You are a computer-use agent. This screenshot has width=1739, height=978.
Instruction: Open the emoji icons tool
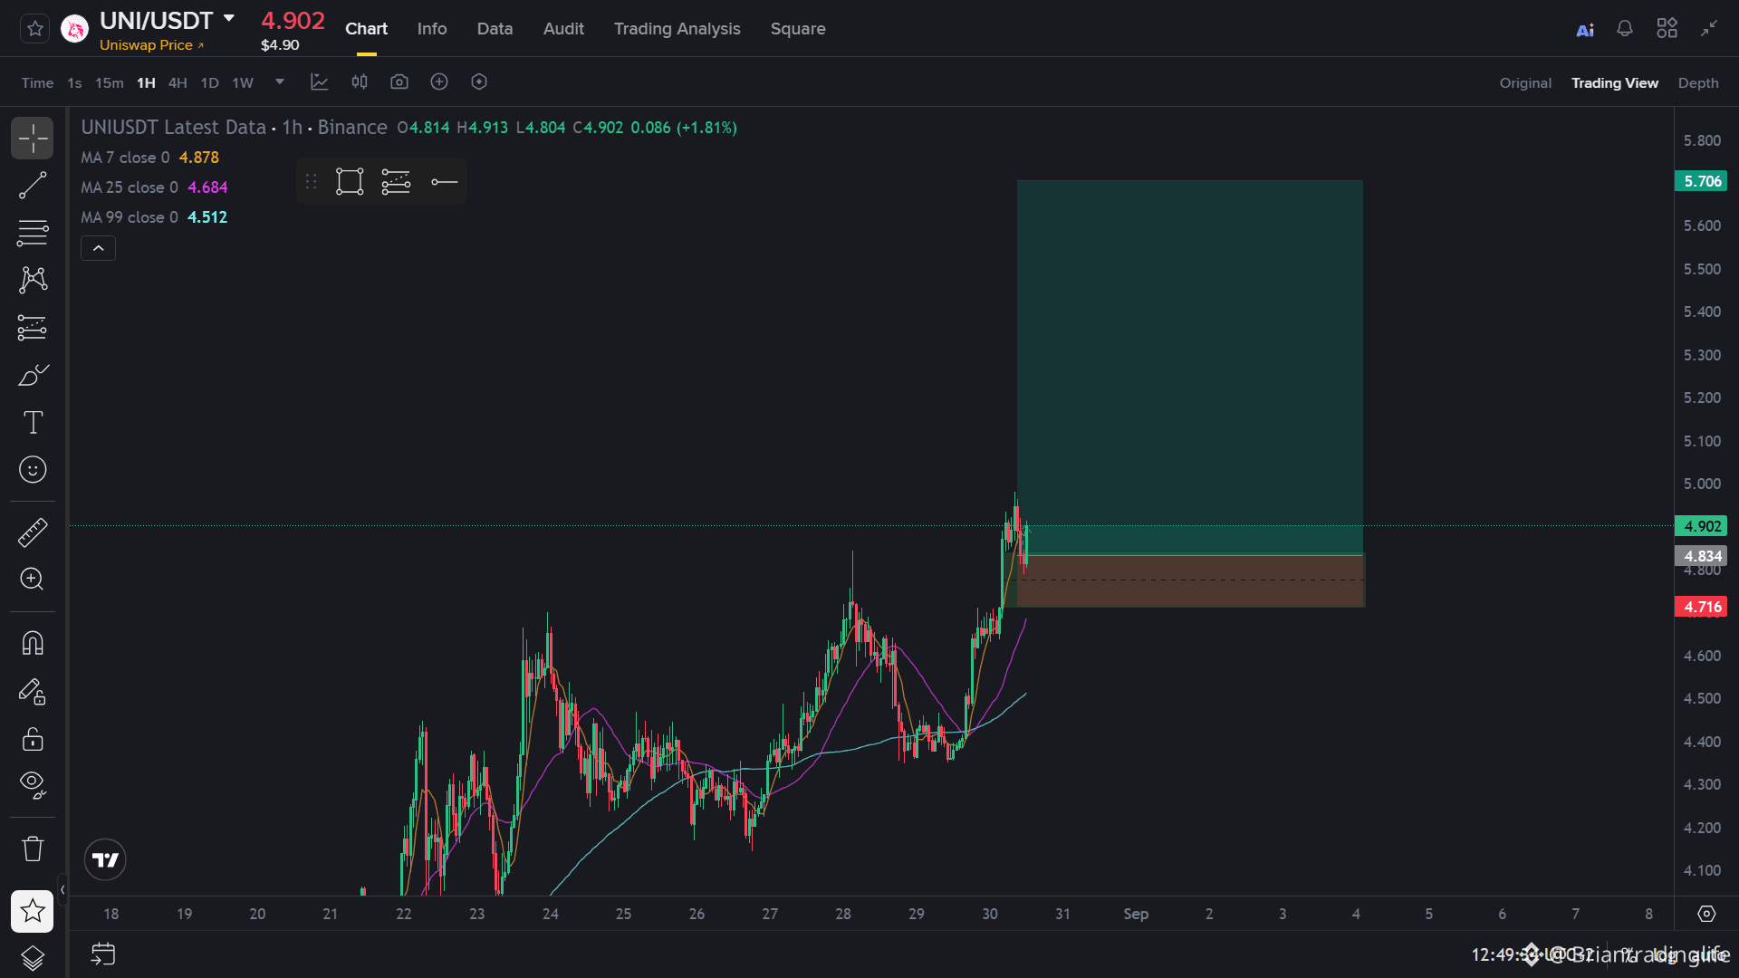(33, 469)
